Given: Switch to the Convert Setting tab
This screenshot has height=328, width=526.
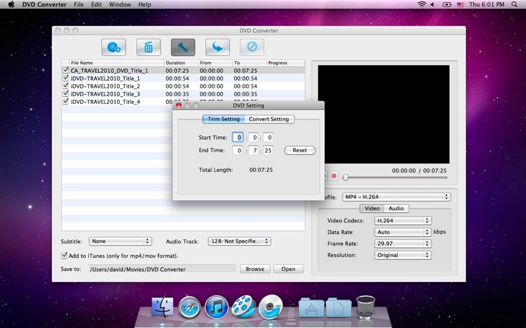Looking at the screenshot, I should point(269,119).
